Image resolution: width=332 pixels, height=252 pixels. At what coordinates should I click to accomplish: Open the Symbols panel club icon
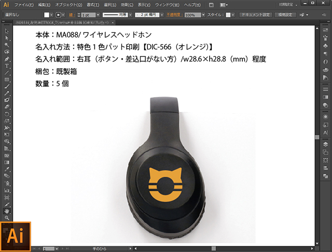pyautogui.click(x=325, y=46)
